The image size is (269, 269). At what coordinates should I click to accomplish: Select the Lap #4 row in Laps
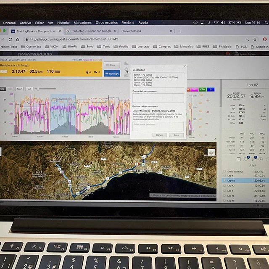(x=245, y=190)
